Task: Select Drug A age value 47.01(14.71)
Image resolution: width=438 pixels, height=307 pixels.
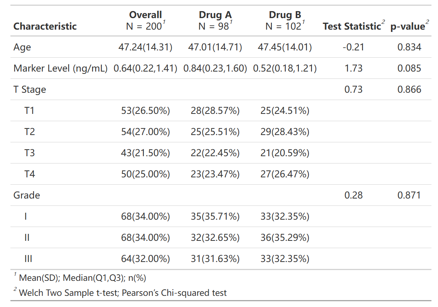Action: pos(215,47)
